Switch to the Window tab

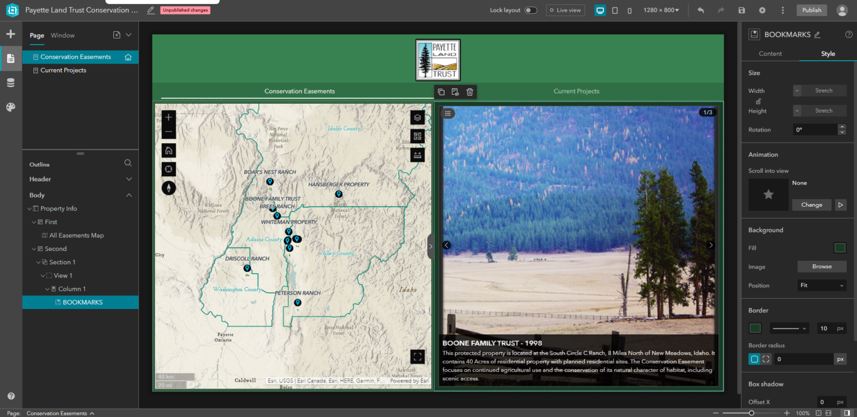(x=62, y=35)
